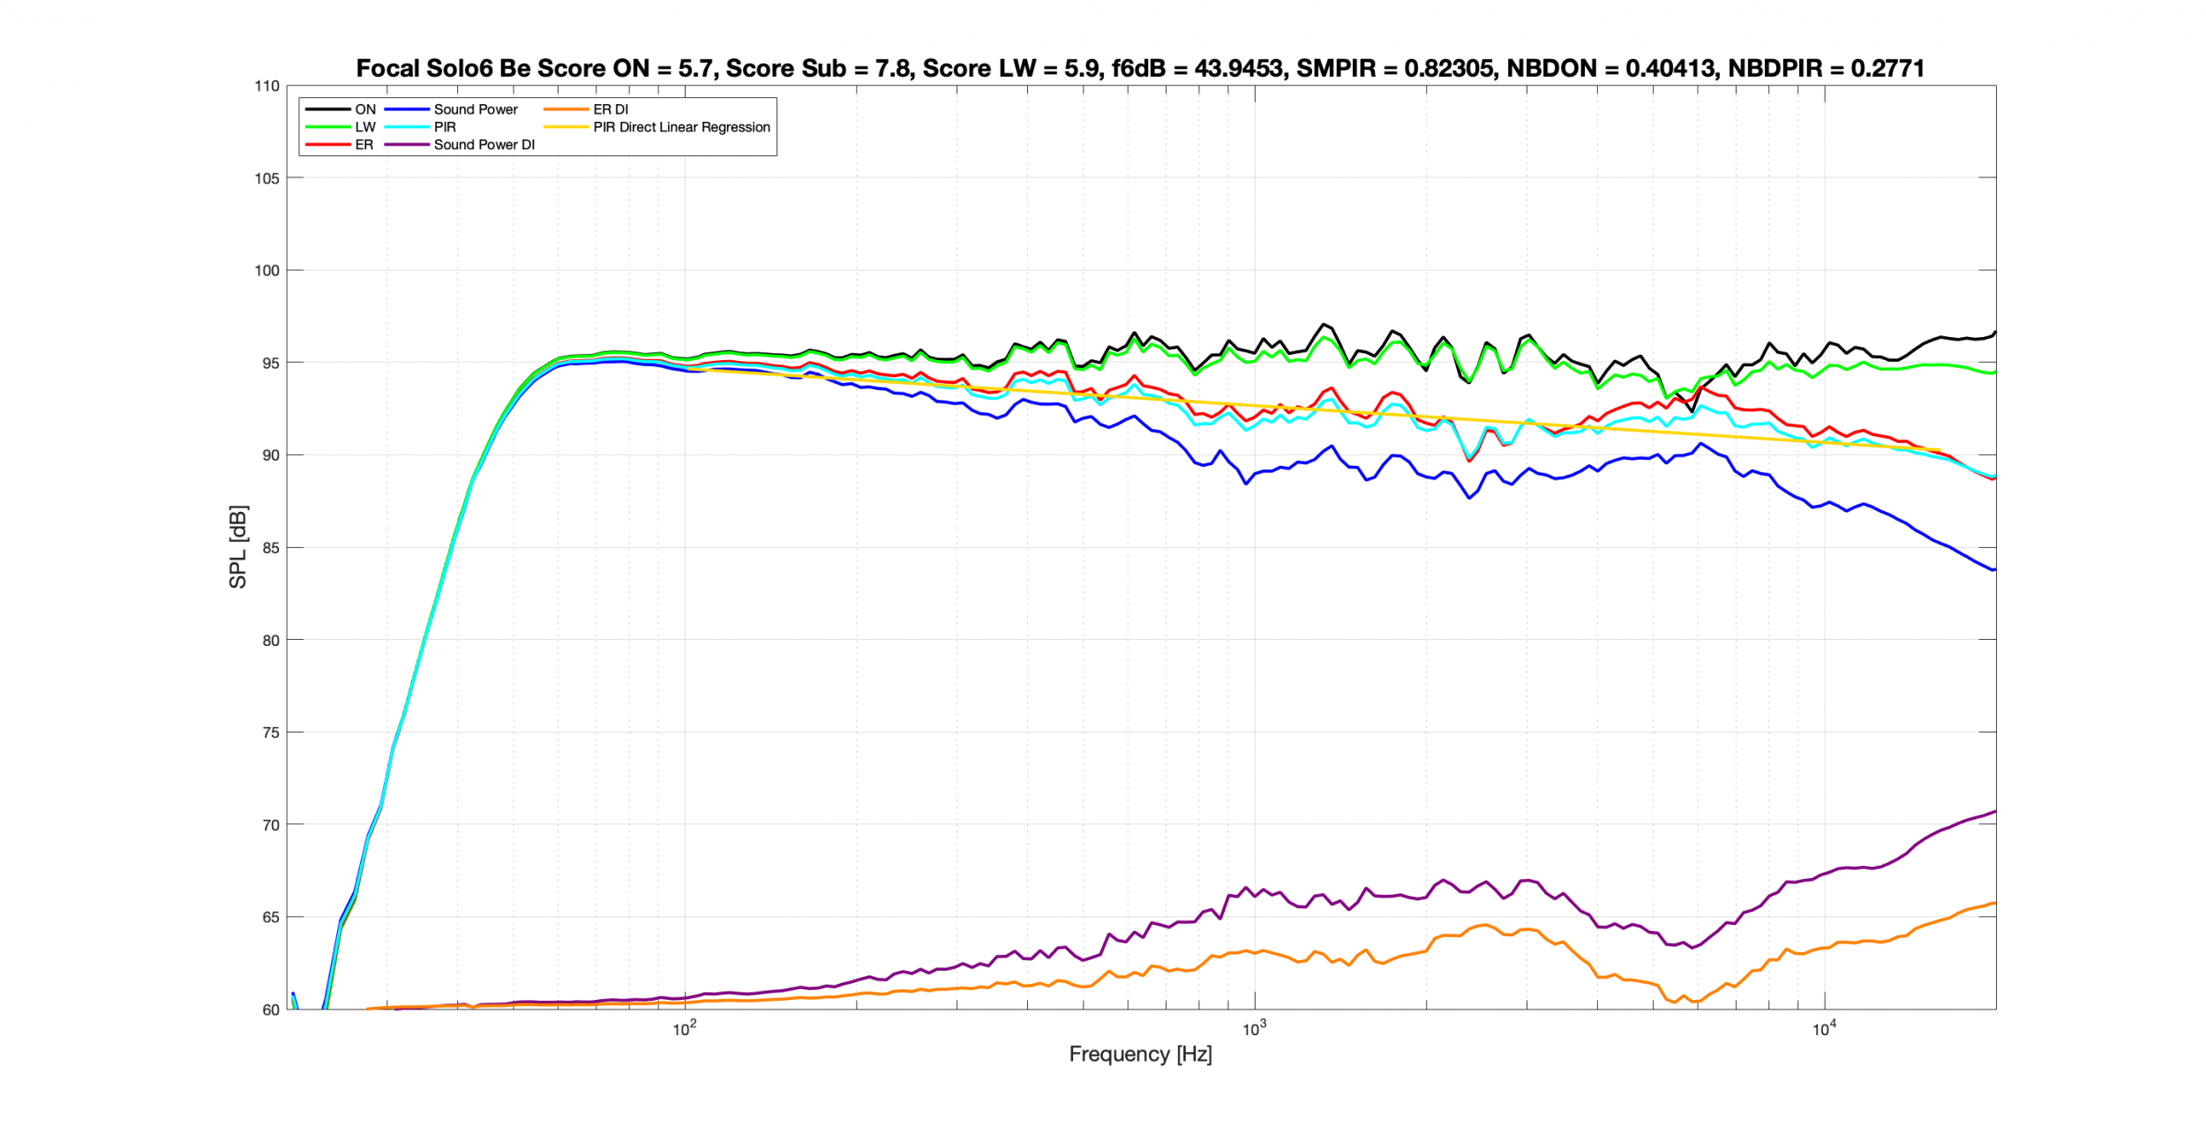The width and height of the screenshot is (2206, 1134).
Task: Click the y-axis tick label '75'
Action: (x=271, y=732)
